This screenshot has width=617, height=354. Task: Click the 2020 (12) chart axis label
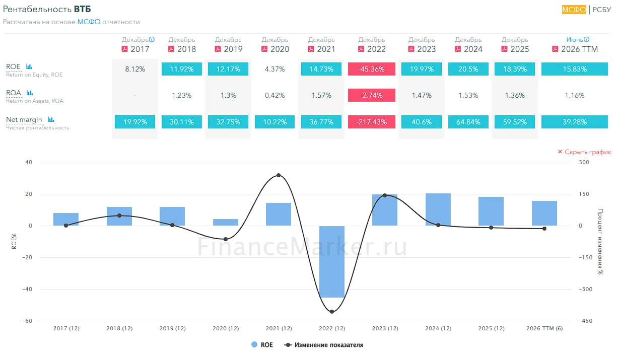click(226, 328)
